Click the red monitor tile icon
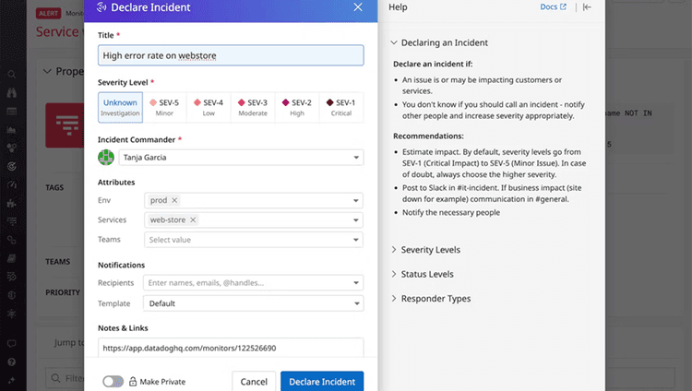692x391 pixels. coord(65,125)
